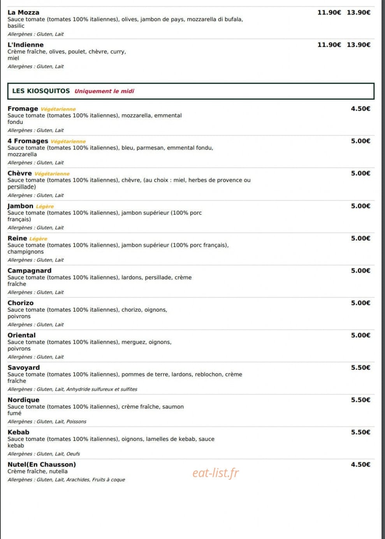This screenshot has width=385, height=539.
Task: Click the 'Kebab' item name
Action: point(18,432)
